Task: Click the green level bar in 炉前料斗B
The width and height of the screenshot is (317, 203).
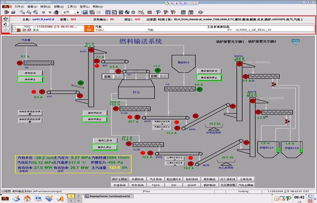Action: pos(301,150)
